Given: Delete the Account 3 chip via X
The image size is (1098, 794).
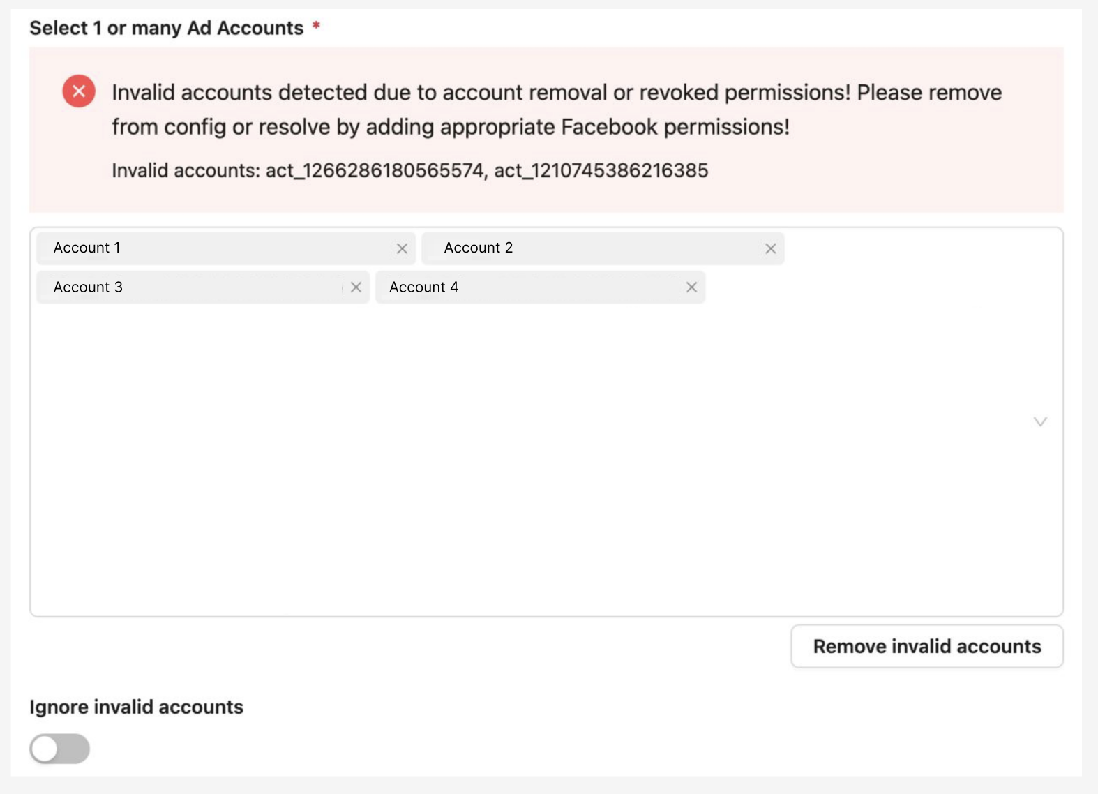Looking at the screenshot, I should (x=356, y=287).
